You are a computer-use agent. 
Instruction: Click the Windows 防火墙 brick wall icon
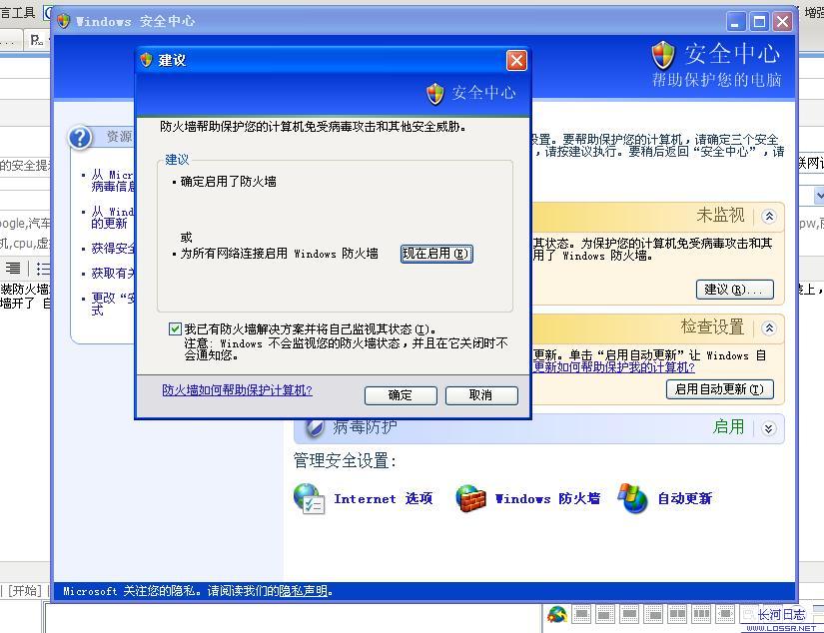[470, 498]
